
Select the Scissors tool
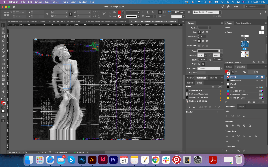click(x=3, y=68)
